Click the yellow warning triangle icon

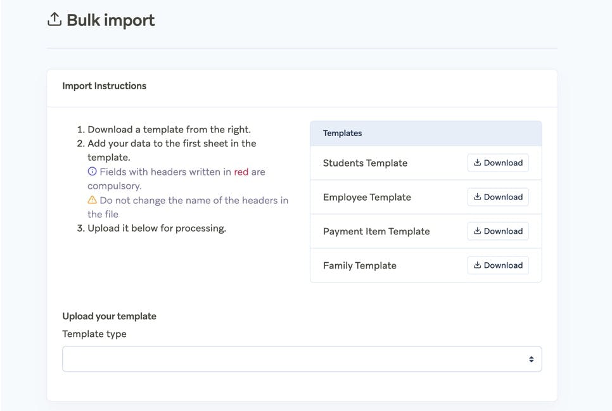(x=92, y=200)
